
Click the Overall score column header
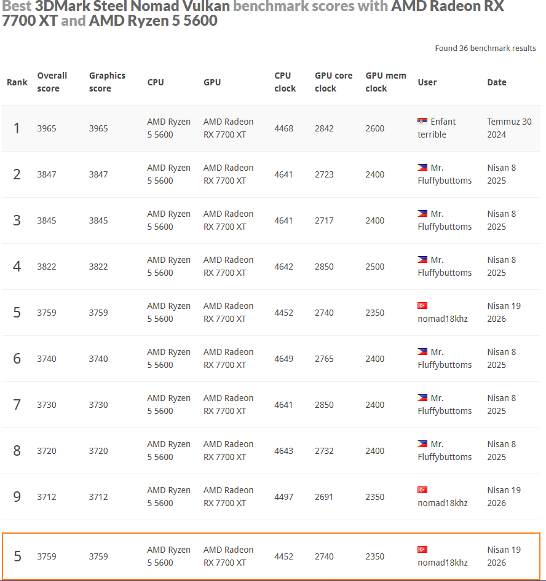click(x=52, y=82)
